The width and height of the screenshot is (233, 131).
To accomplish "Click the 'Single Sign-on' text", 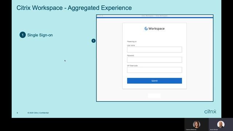I will tap(40, 35).
